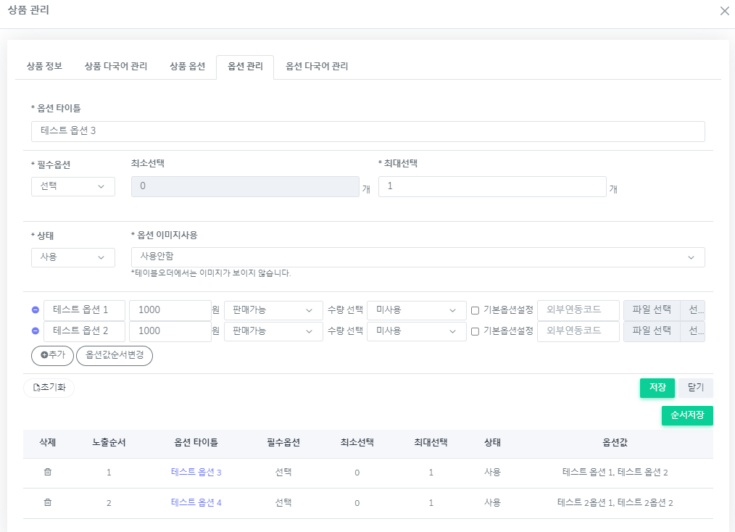735x532 pixels.
Task: Click the 옵션 타이틀 text field
Action: pos(367,131)
